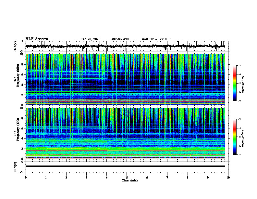257x199 pixels.
Task: Select the "start UT = 22:0 :1" text
Action: (x=157, y=39)
